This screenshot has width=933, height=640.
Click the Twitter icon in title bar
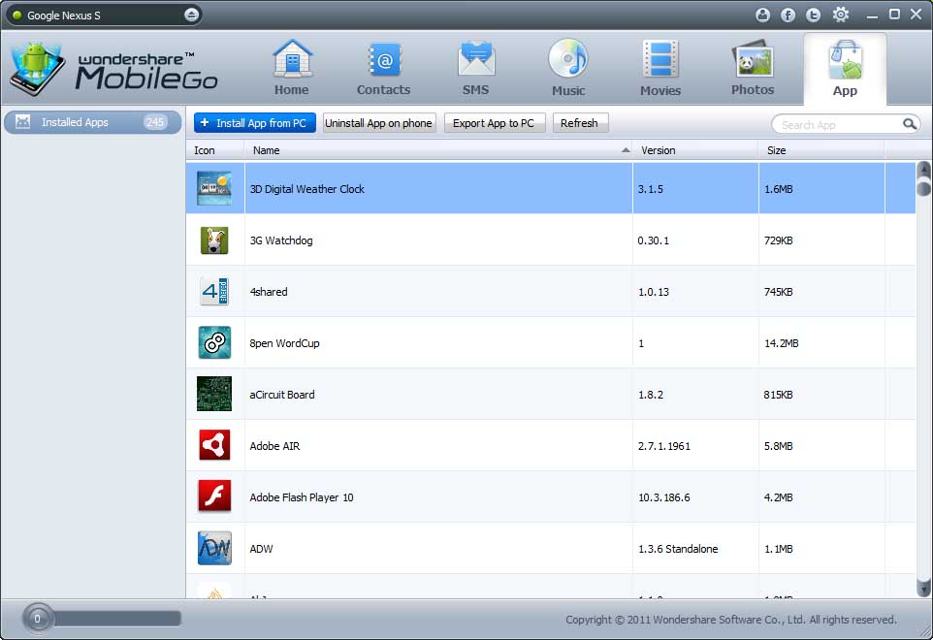(x=813, y=15)
